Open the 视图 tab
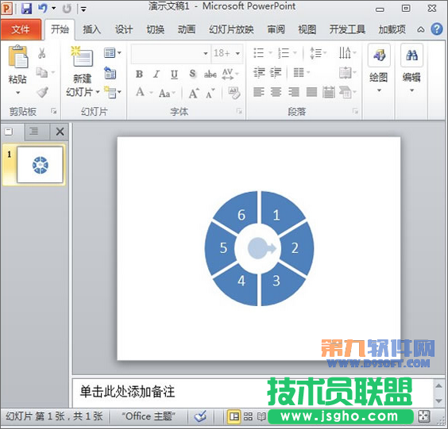This screenshot has width=448, height=429. point(307,29)
